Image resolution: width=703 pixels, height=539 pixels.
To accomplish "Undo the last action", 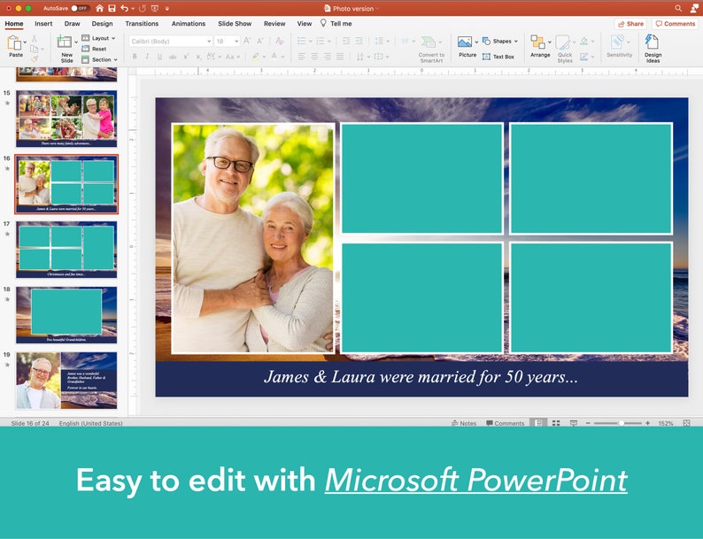I will 125,8.
